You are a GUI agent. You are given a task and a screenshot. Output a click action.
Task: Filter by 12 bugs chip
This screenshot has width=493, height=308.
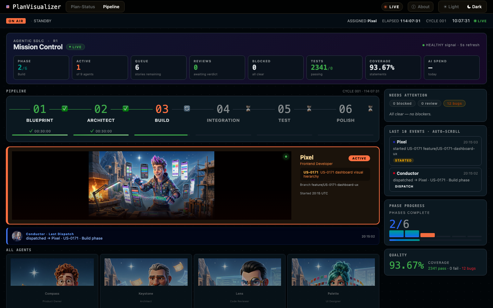tap(454, 103)
